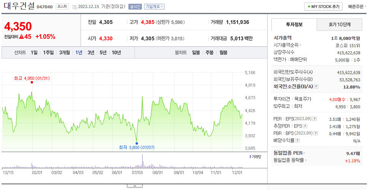Click the 시가 value 4,330
368x190 pixels.
[106, 38]
